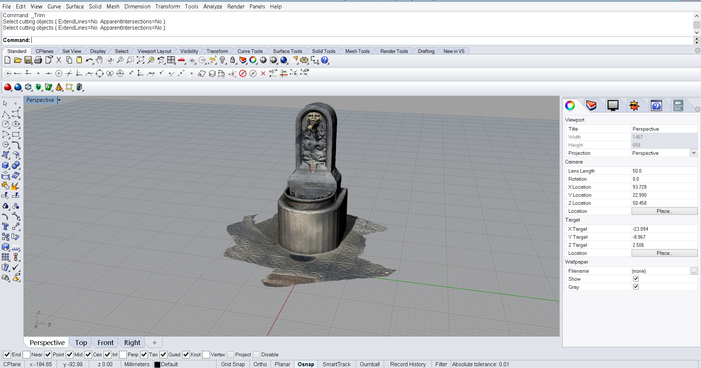Open the Layers panel tab icon
The height and width of the screenshot is (368, 701).
pos(591,106)
